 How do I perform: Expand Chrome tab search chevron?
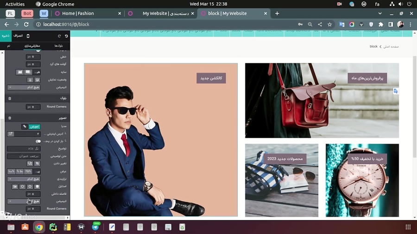380,13
